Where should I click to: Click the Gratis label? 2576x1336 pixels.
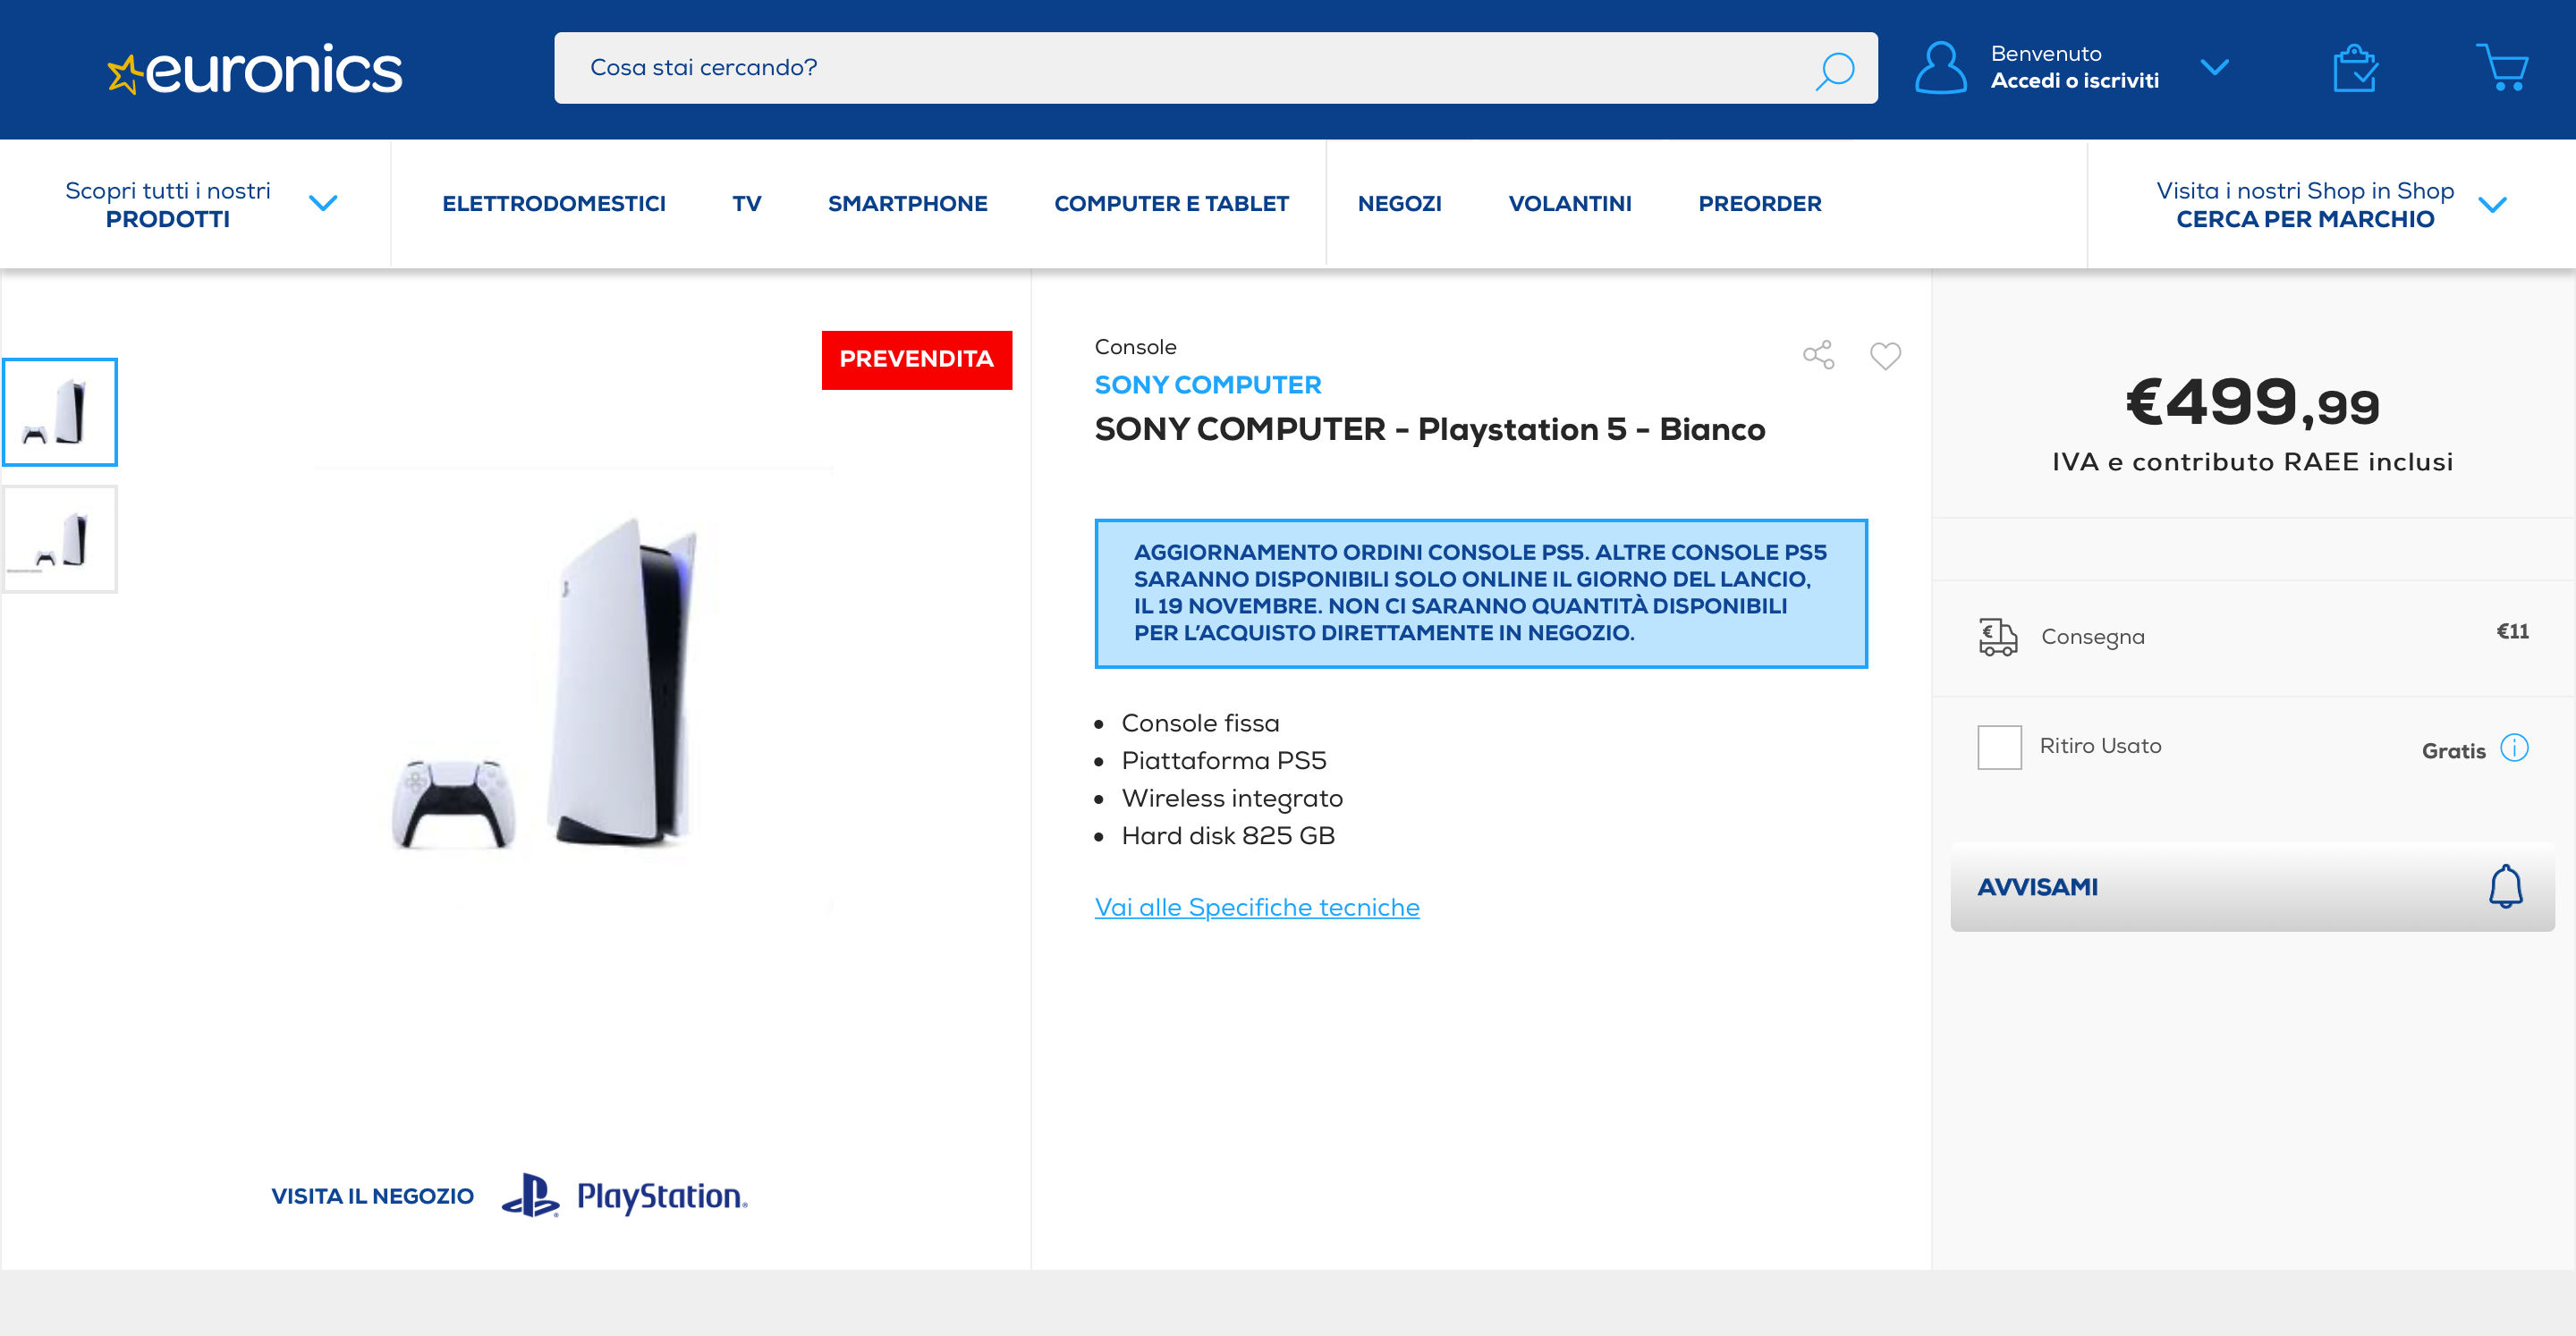2453,751
